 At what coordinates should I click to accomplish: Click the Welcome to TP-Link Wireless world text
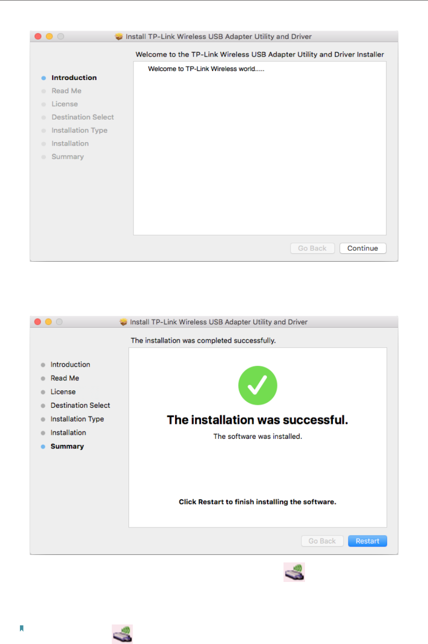coord(206,69)
